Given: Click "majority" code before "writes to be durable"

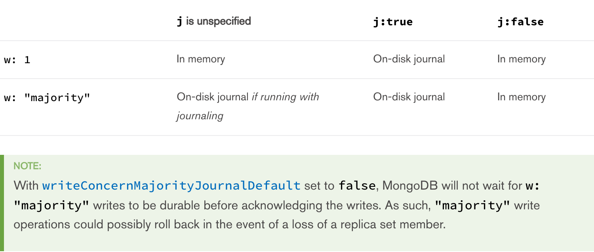Looking at the screenshot, I should point(52,205).
